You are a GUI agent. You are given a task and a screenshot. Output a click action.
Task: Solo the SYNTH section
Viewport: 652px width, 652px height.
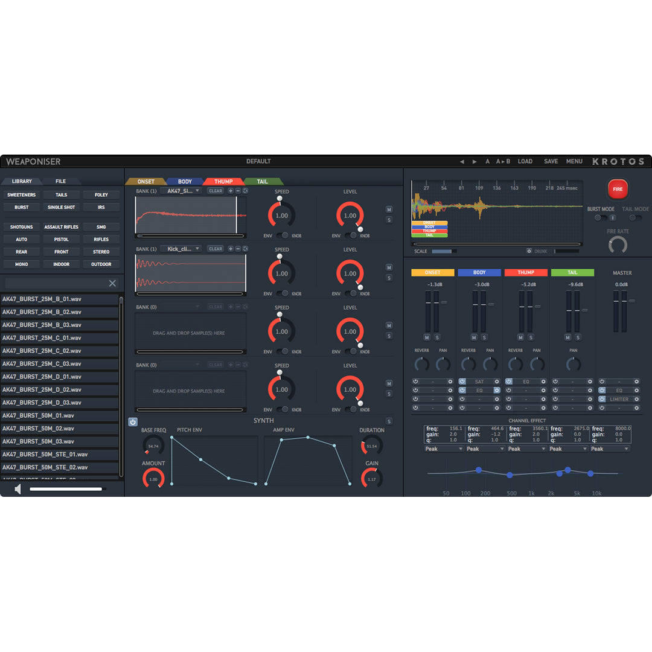[389, 421]
